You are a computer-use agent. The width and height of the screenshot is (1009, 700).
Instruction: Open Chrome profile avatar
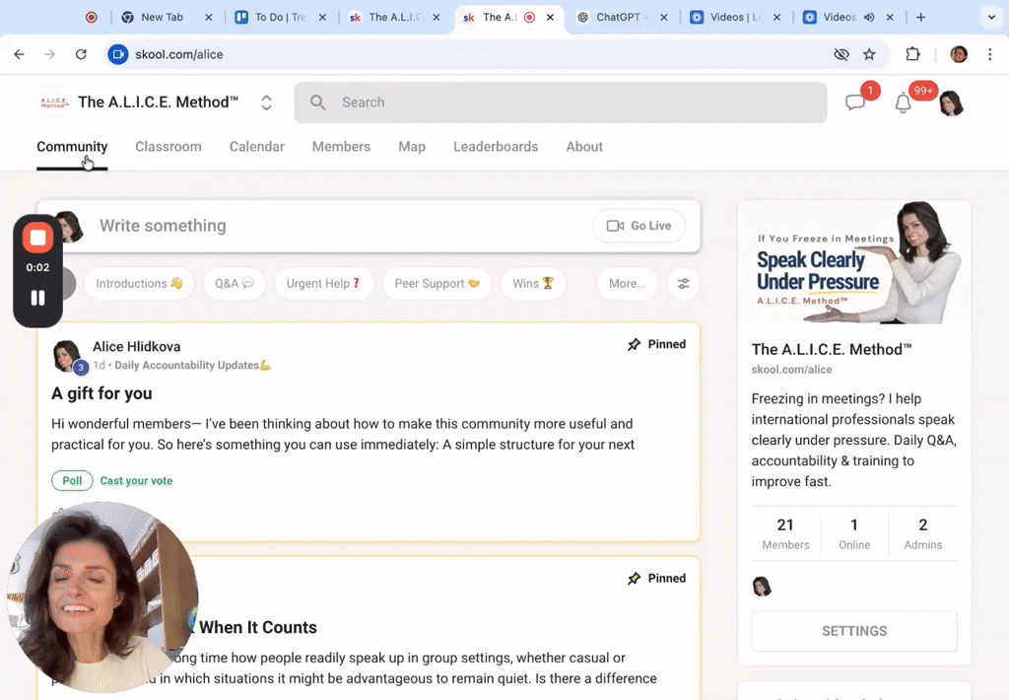[959, 54]
